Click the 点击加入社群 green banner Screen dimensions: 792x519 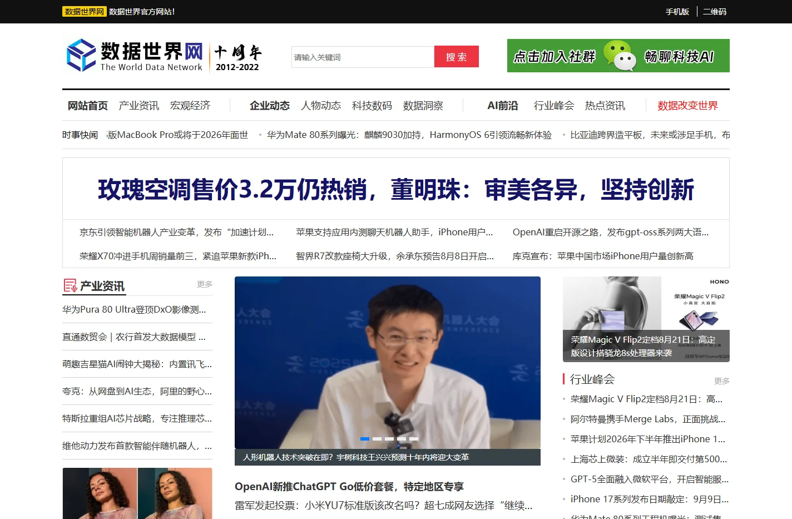(x=618, y=56)
